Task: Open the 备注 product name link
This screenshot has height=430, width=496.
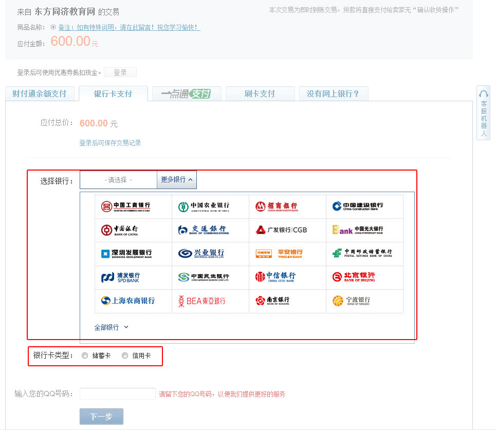Action: pos(129,28)
